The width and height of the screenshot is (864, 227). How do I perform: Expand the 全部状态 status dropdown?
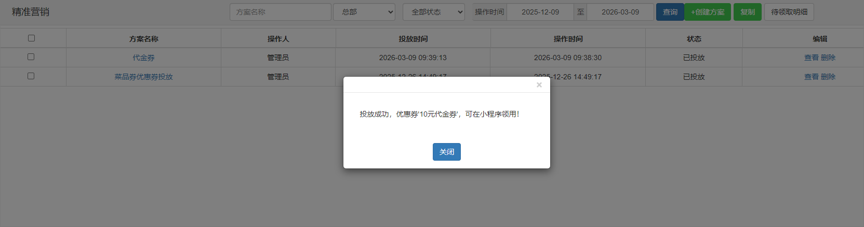[433, 12]
